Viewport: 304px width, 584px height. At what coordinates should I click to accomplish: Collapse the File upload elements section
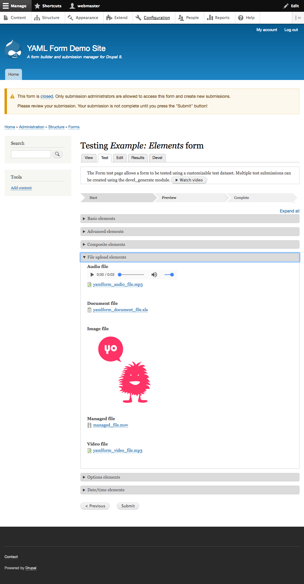pyautogui.click(x=107, y=257)
